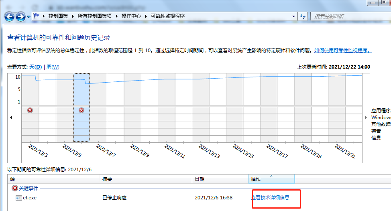This screenshot has height=211, width=391.
Task: Select the 已停止响应 summary text
Action: [114, 198]
